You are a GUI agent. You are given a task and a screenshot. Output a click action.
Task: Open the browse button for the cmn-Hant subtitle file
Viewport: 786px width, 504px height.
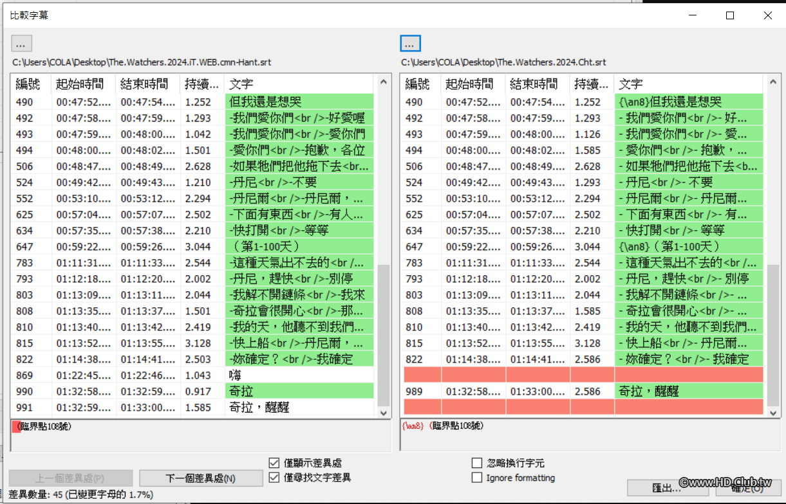[21, 43]
